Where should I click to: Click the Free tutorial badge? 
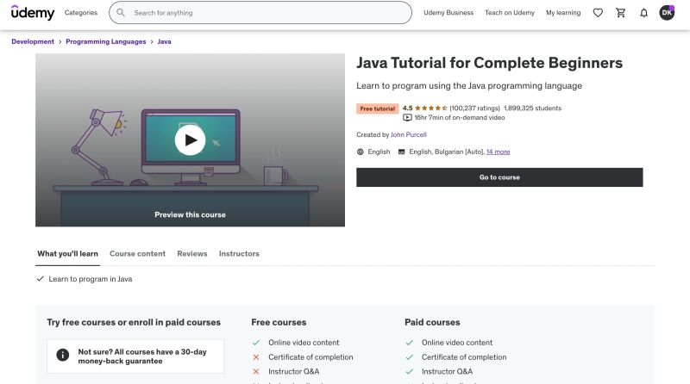378,108
